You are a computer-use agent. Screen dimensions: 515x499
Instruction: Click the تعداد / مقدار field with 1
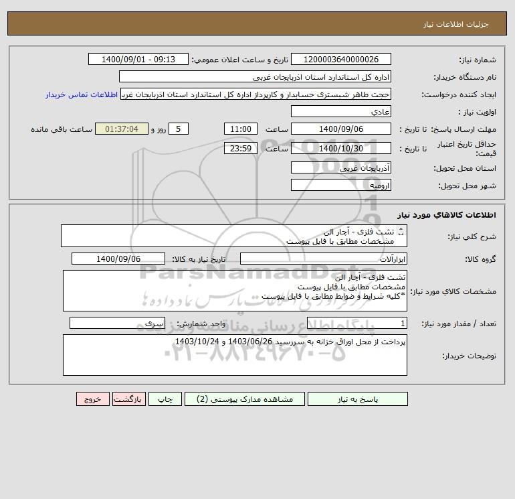tap(357, 323)
